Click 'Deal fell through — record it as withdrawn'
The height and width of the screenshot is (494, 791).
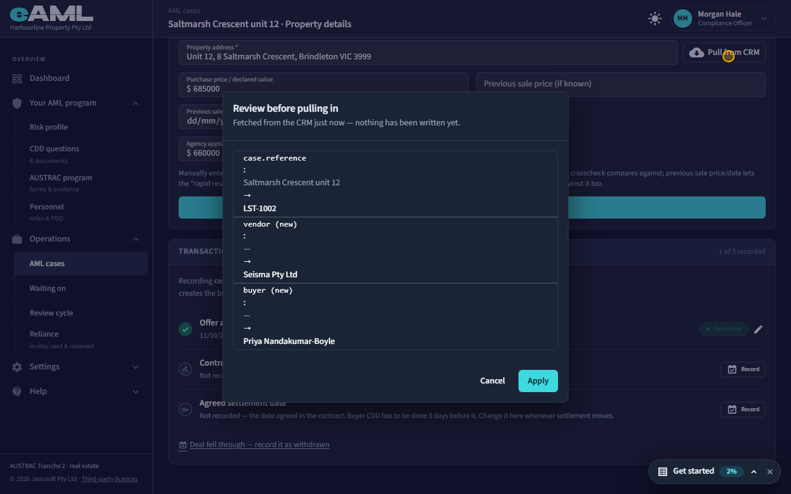coord(260,445)
